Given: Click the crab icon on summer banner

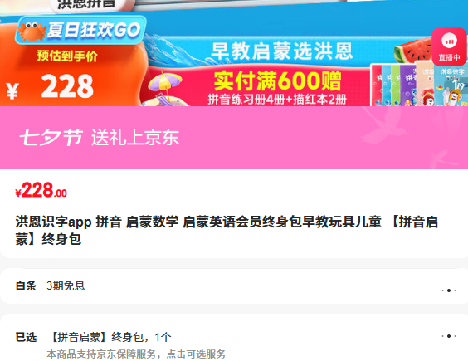Looking at the screenshot, I should (x=32, y=31).
